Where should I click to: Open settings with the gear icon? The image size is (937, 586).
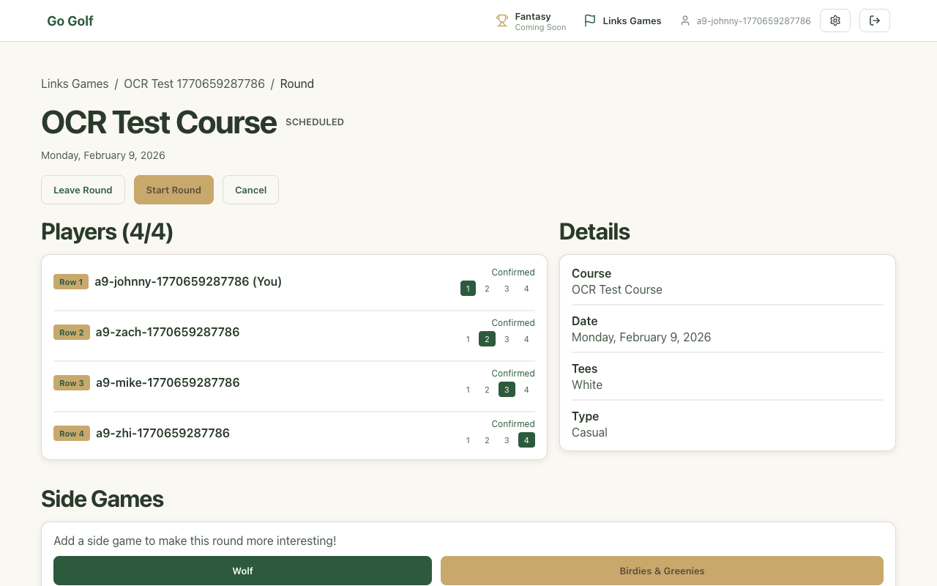pos(835,21)
